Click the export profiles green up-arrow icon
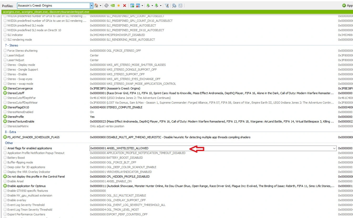Image resolution: width=353 pixels, height=218 pixels. click(x=148, y=6)
